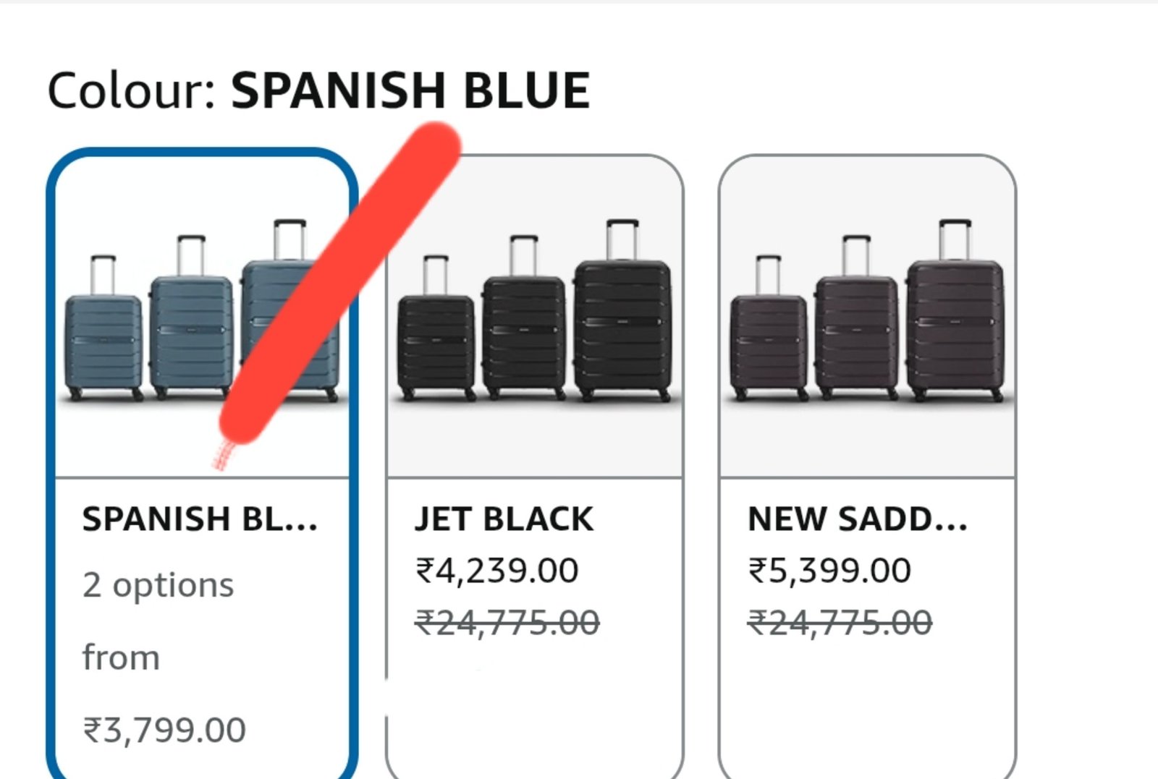Screen dimensions: 1158x779
Task: Click the "Colour: SPANISH BLUE" heading
Action: point(318,90)
